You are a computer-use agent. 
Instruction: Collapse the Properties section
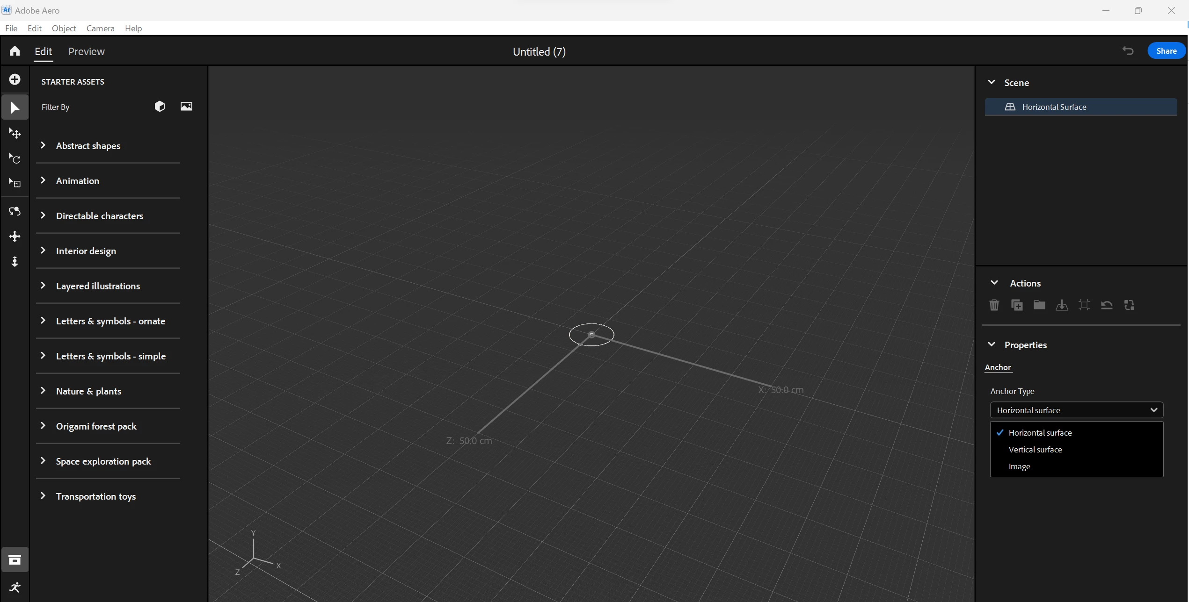tap(992, 345)
